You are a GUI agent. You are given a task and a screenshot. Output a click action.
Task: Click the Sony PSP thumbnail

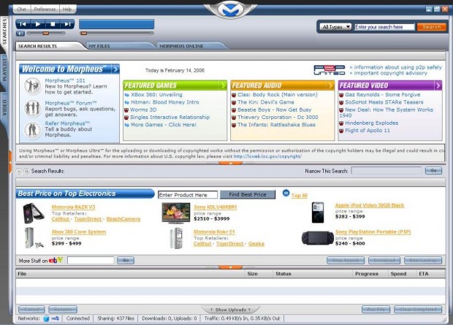point(318,238)
